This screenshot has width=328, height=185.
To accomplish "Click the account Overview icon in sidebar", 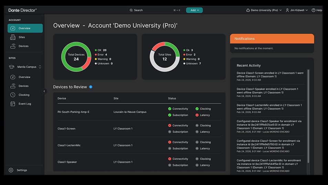I will pos(13,28).
